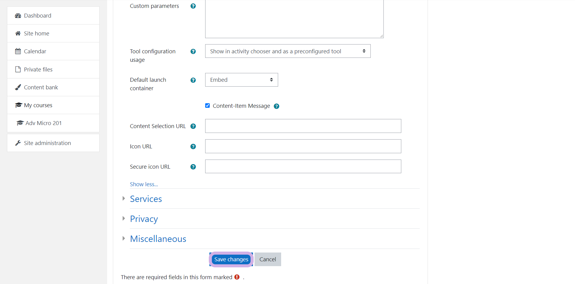Open Calendar from the side navigation
The height and width of the screenshot is (284, 575).
(35, 51)
